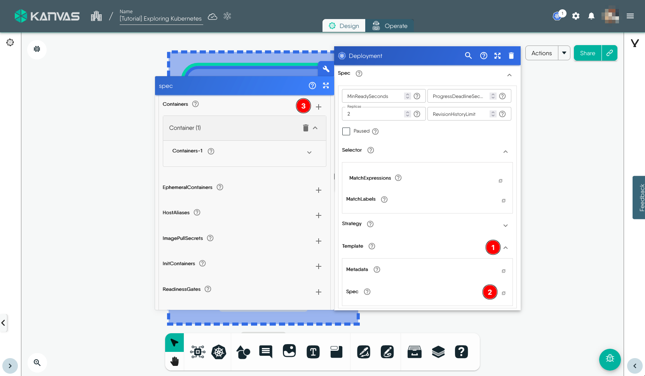Click the shapes tool in bottom toolbar

[x=243, y=352]
